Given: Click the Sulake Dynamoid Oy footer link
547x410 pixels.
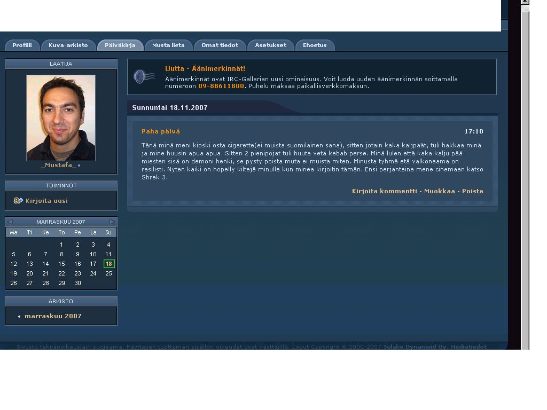Looking at the screenshot, I should click(415, 346).
